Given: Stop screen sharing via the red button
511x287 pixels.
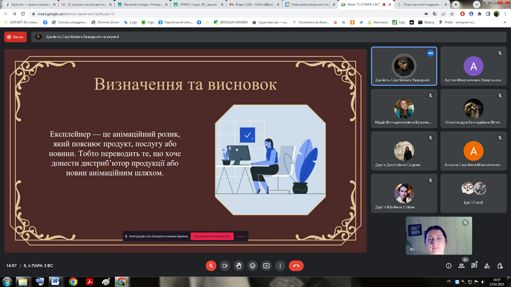Looking at the screenshot, I should [212, 236].
